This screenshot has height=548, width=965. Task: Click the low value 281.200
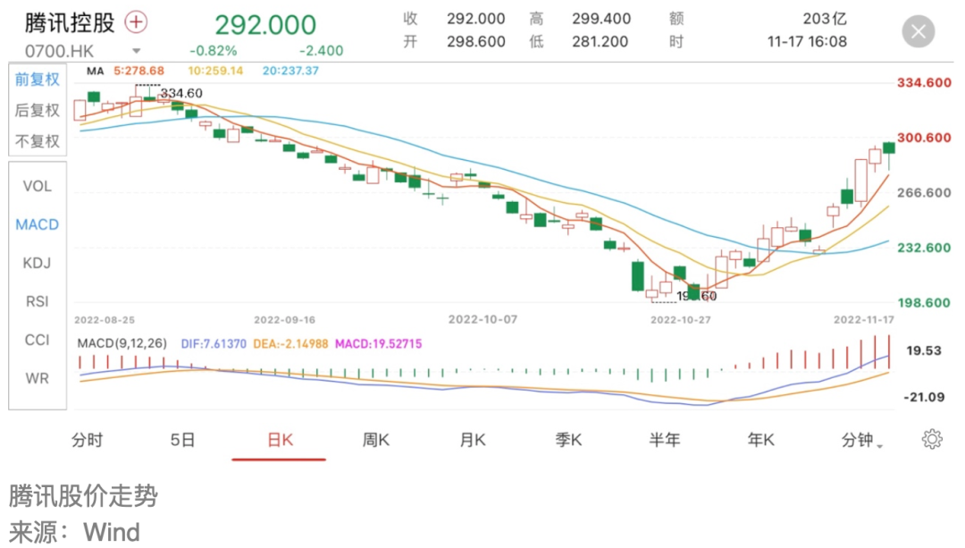click(x=600, y=42)
